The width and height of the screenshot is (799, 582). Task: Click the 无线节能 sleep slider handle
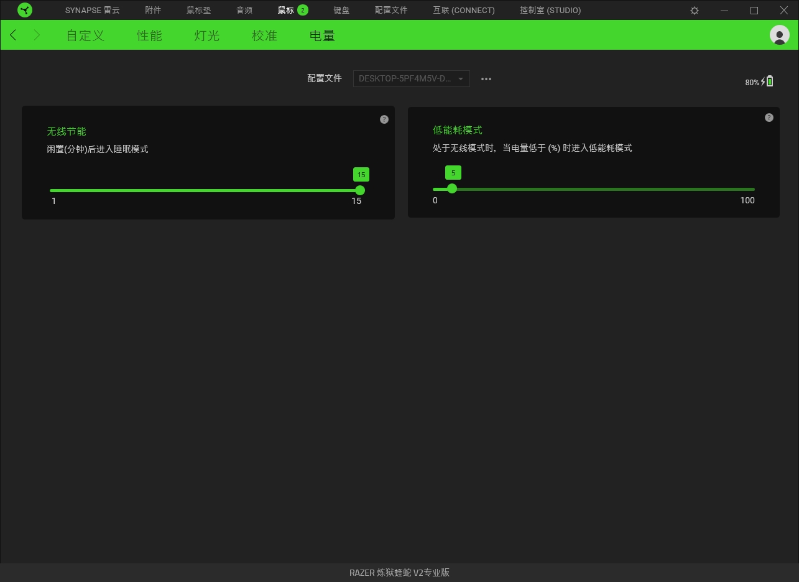tap(360, 190)
